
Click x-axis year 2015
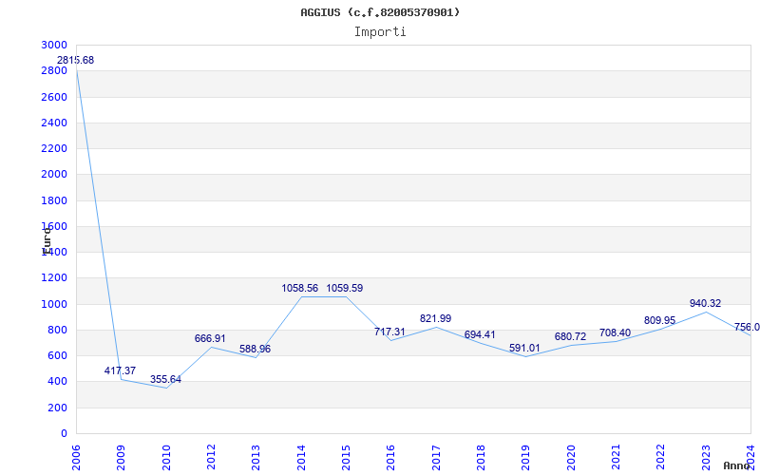click(x=346, y=458)
